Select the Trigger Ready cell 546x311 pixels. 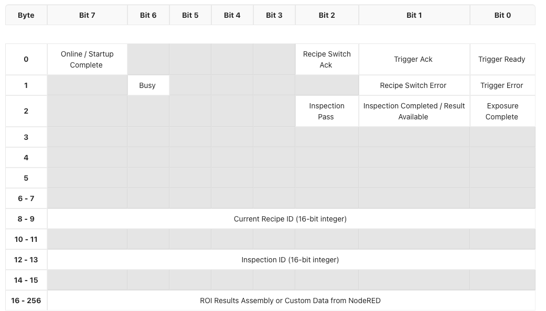coord(502,59)
